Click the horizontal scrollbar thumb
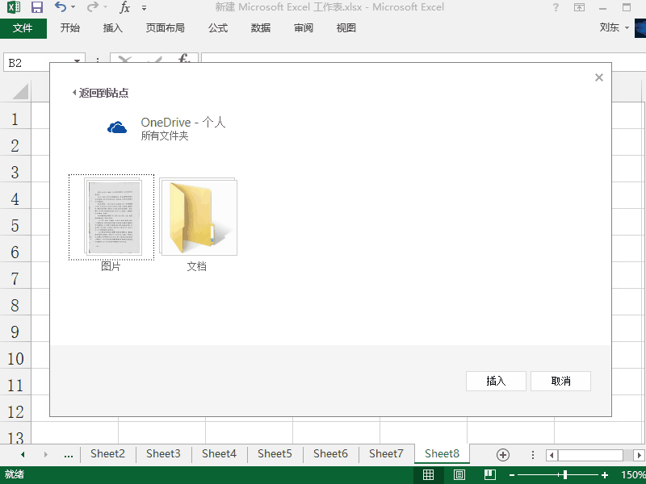Screen dimensions: 646x484 click(x=590, y=455)
